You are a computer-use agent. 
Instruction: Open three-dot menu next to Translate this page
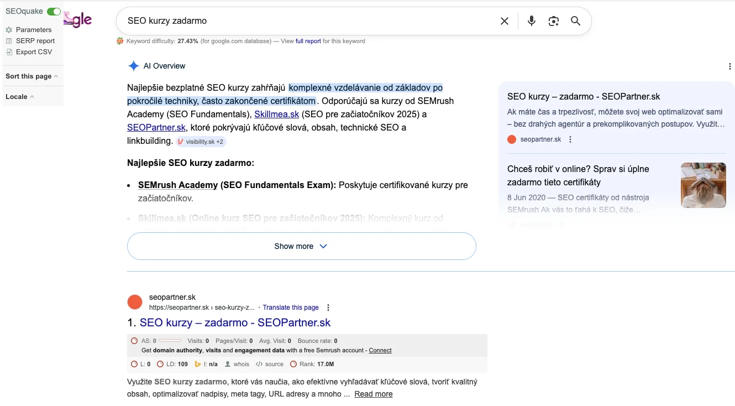pyautogui.click(x=328, y=308)
